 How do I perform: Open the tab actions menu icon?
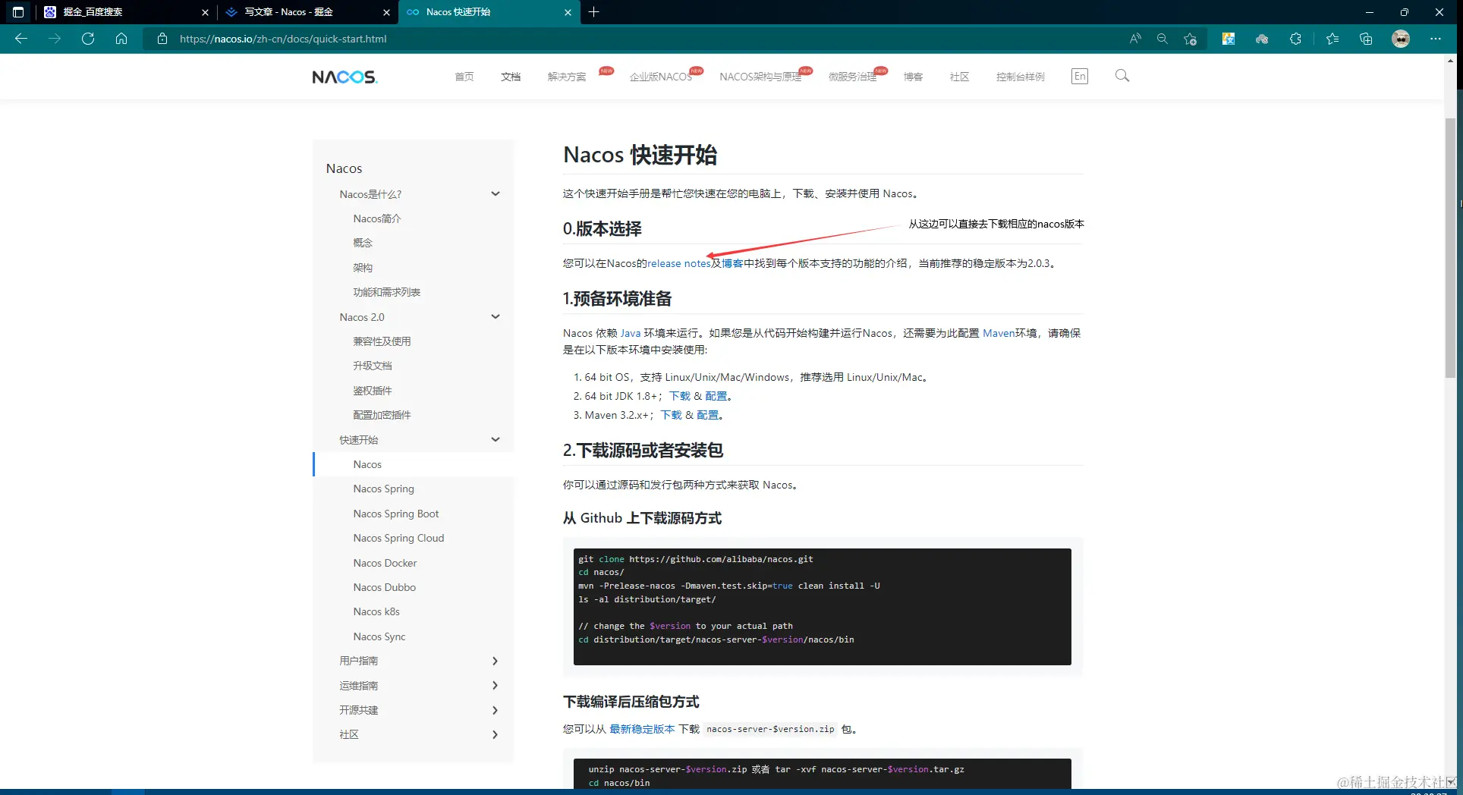pyautogui.click(x=18, y=12)
